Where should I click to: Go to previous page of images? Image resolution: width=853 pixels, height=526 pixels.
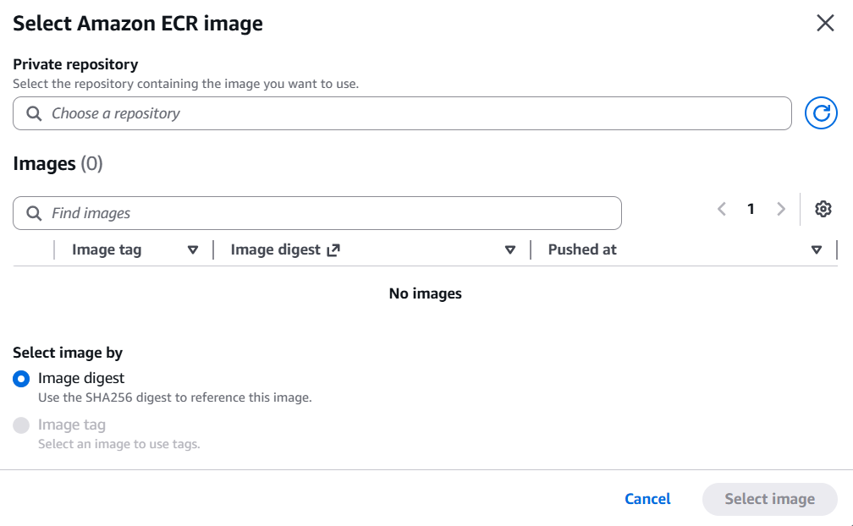[722, 209]
